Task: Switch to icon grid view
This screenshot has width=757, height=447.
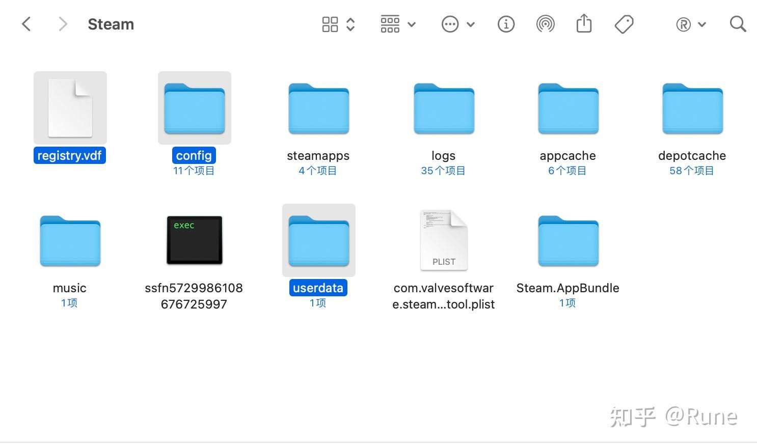Action: [x=330, y=24]
